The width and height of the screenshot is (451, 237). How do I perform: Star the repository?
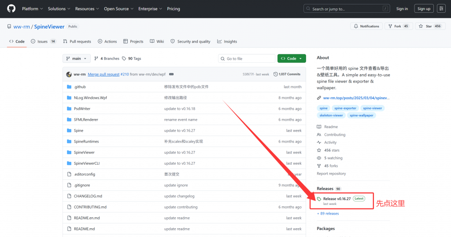click(x=430, y=26)
